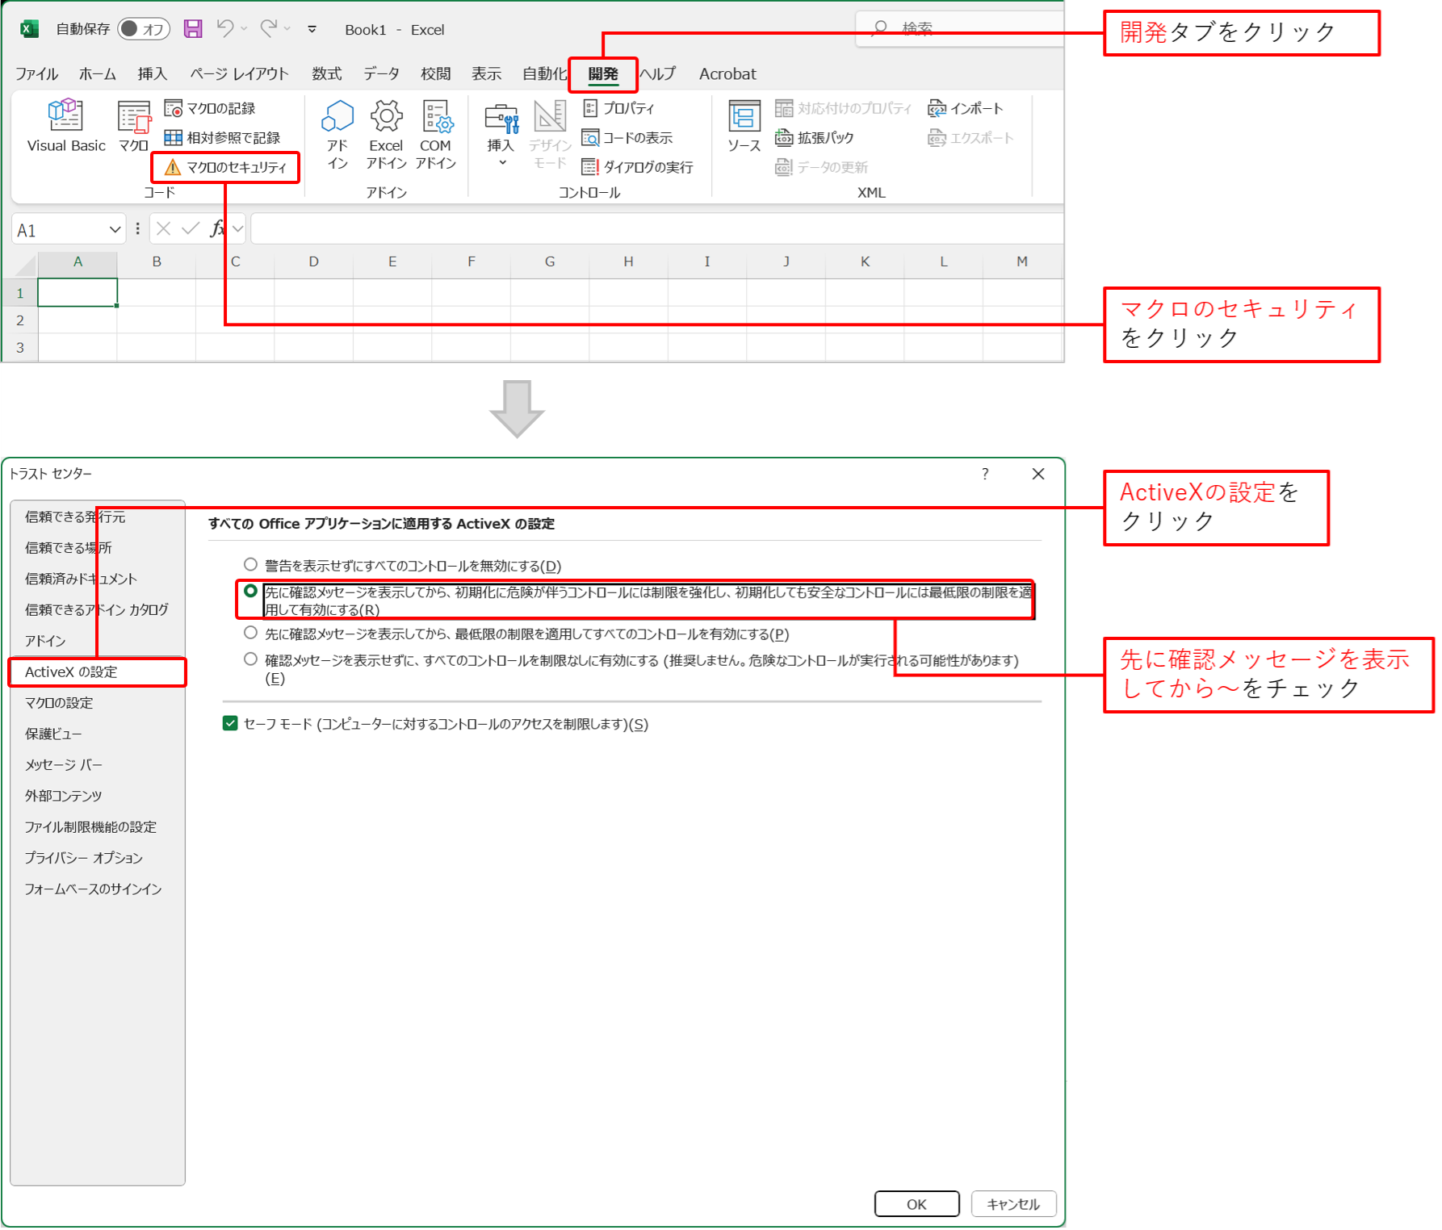Toggle the 自動保存 switch
1442x1230 pixels.
point(143,29)
